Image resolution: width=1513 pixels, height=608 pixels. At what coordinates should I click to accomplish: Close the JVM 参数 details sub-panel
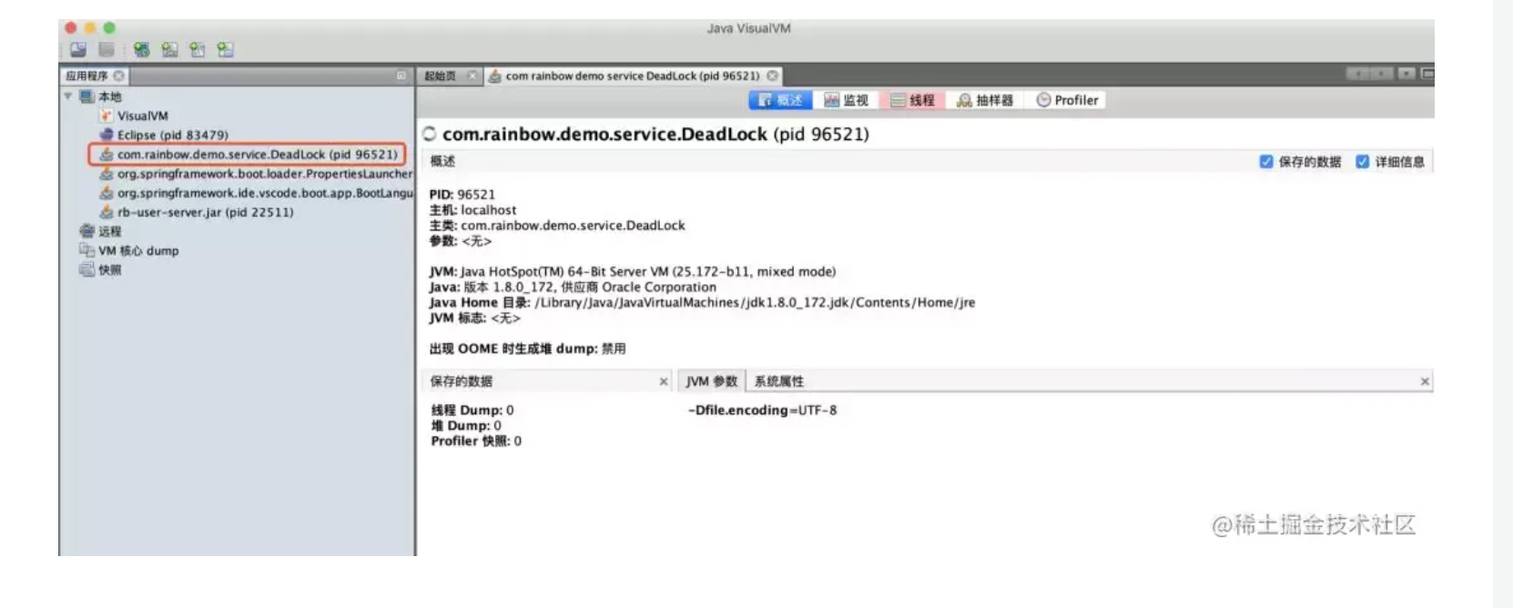[1425, 381]
